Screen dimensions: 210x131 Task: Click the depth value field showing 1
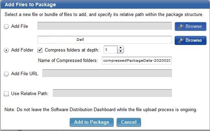[111, 49]
